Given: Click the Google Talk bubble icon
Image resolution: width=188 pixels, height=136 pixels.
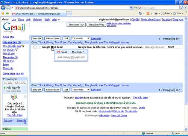Looking at the screenshot, I should tap(14, 97).
